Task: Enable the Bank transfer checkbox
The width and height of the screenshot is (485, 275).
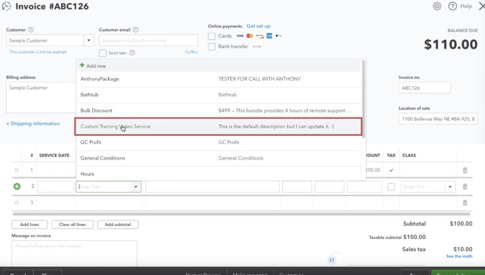Action: coord(212,46)
